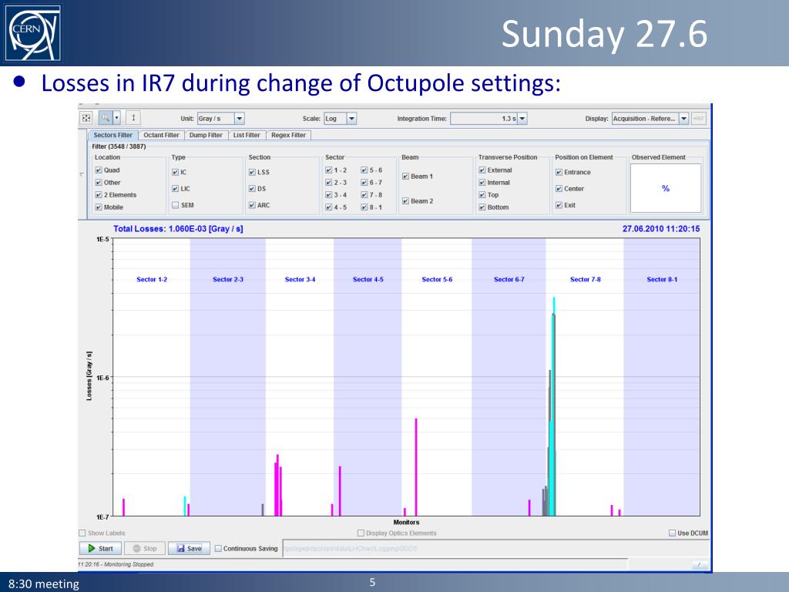Viewport: 789px width, 592px height.
Task: Open the Regex Filter tab
Action: point(288,135)
